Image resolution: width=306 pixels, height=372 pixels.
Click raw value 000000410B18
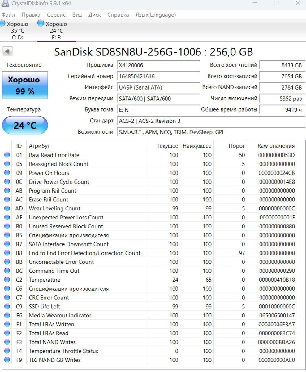277,280
